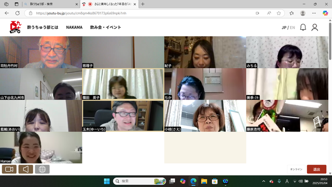
Task: Click camera permission icon in address bar
Action: coord(257,13)
